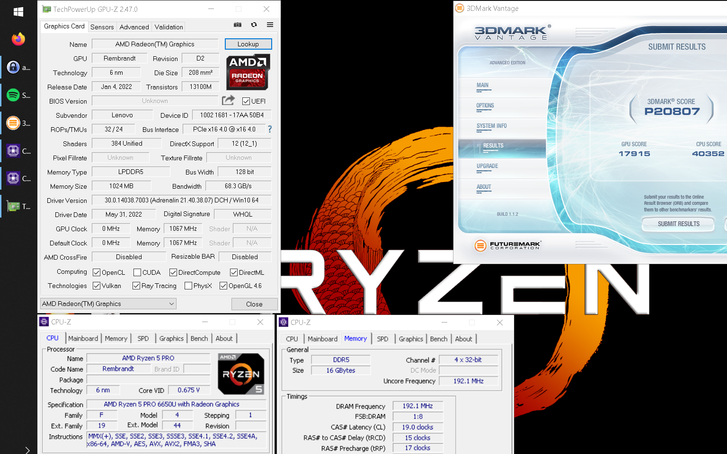Switch to Advanced tab in GPU-Z
727x454 pixels.
134,27
